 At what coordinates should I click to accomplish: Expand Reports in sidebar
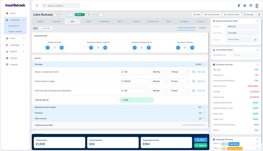15,52
